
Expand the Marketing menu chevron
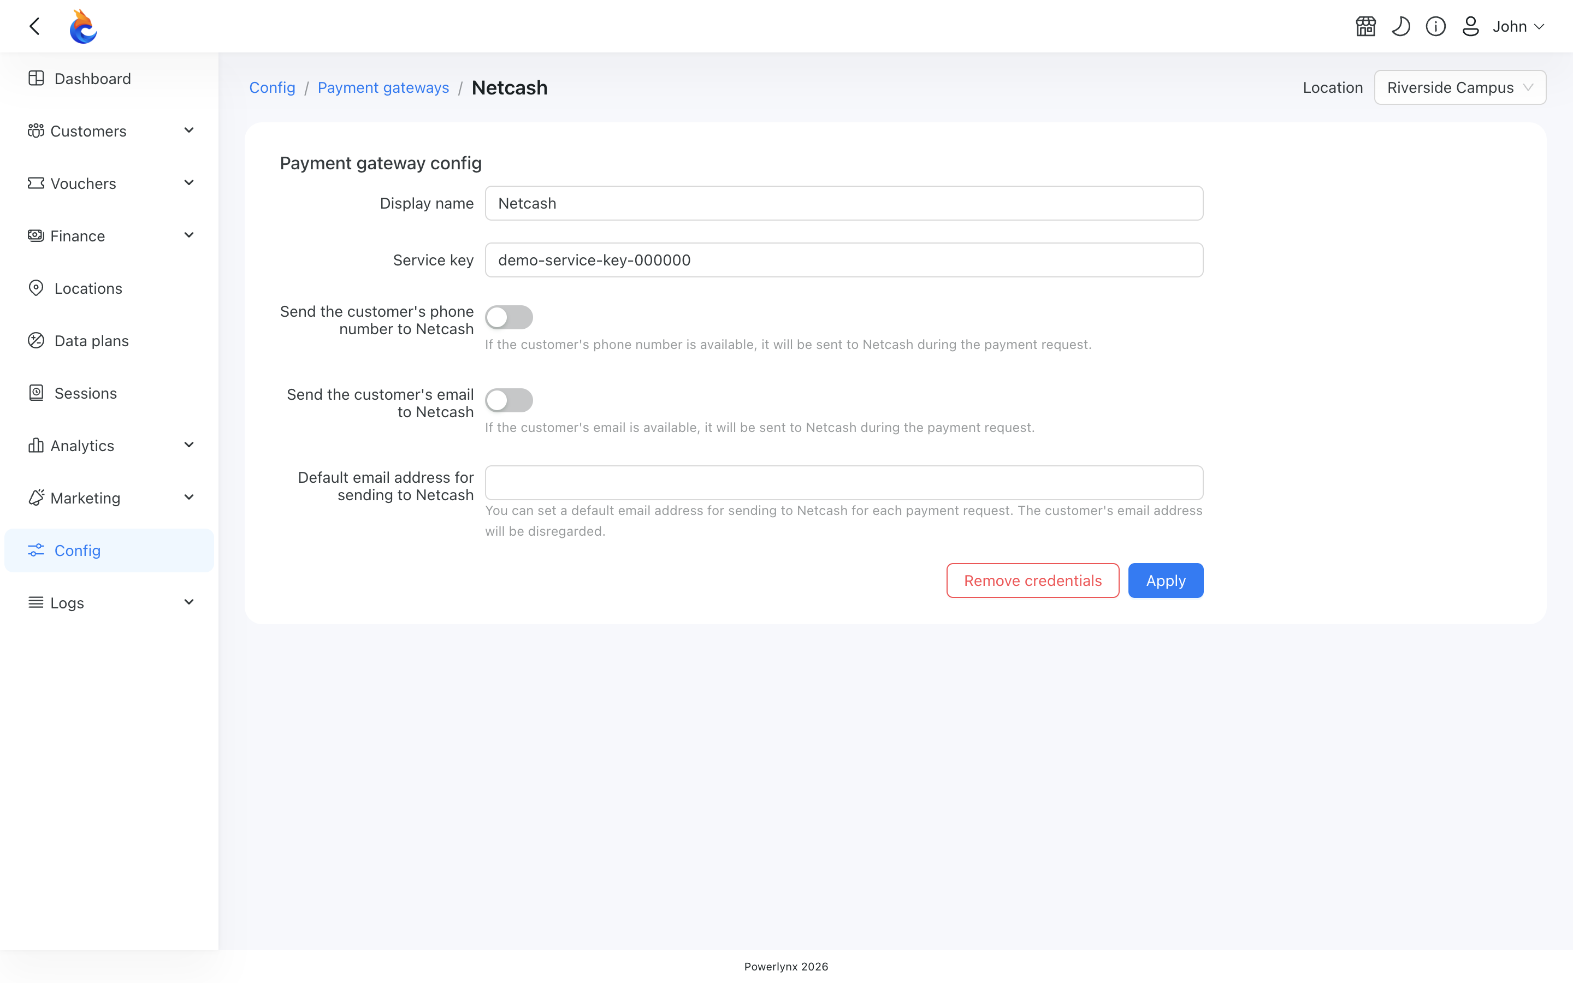(189, 498)
